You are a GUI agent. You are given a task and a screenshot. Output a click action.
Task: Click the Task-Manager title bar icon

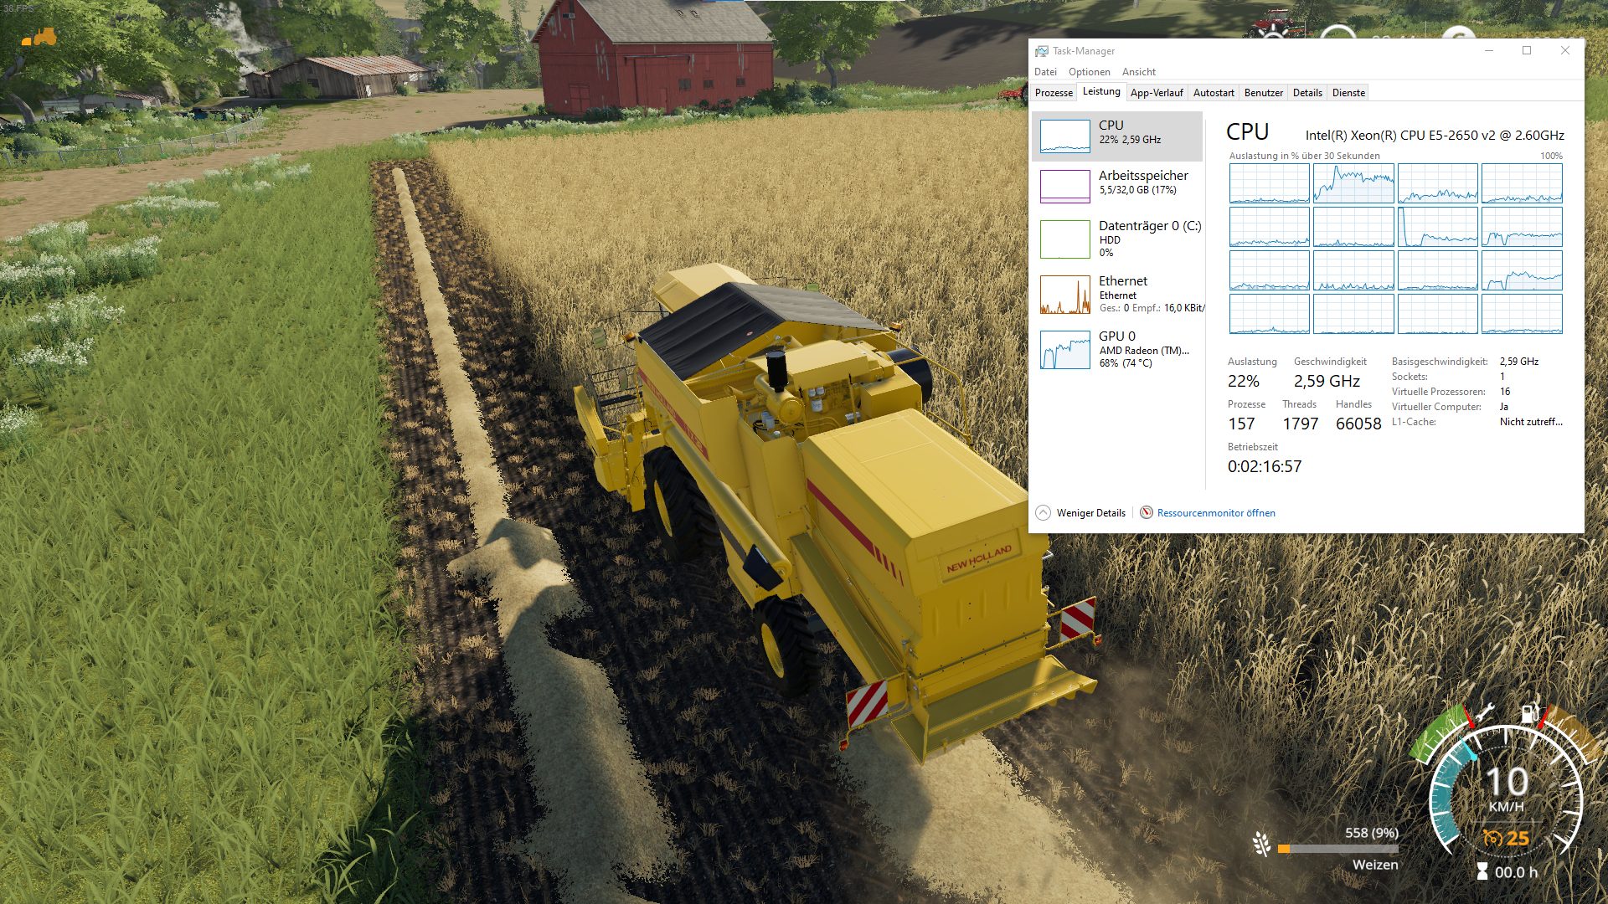pyautogui.click(x=1042, y=51)
